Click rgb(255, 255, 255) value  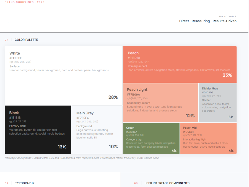[20, 62]
